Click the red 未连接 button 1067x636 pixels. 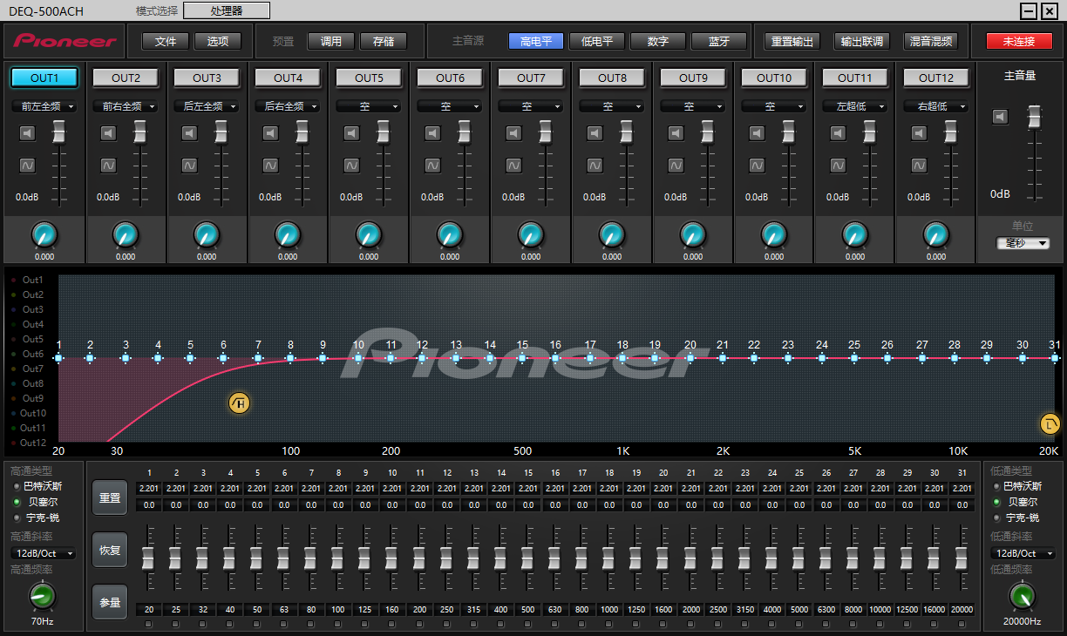click(1019, 41)
